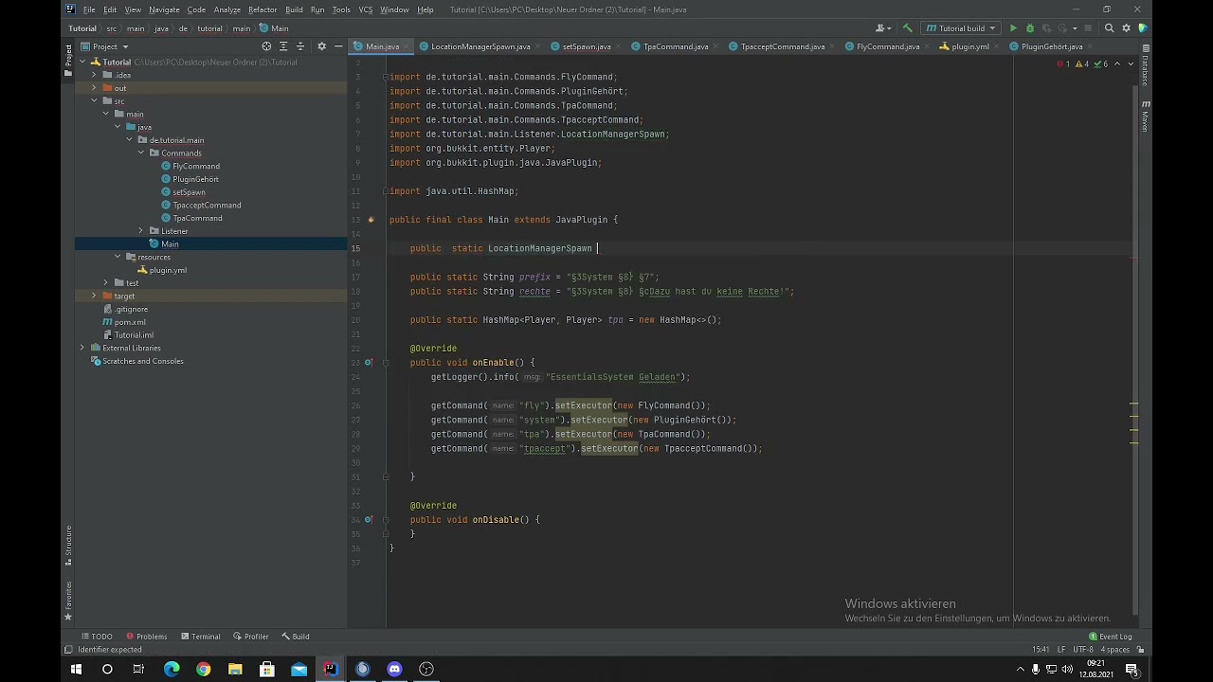Image resolution: width=1213 pixels, height=682 pixels.
Task: Open Project panel options gear
Action: pyautogui.click(x=321, y=46)
